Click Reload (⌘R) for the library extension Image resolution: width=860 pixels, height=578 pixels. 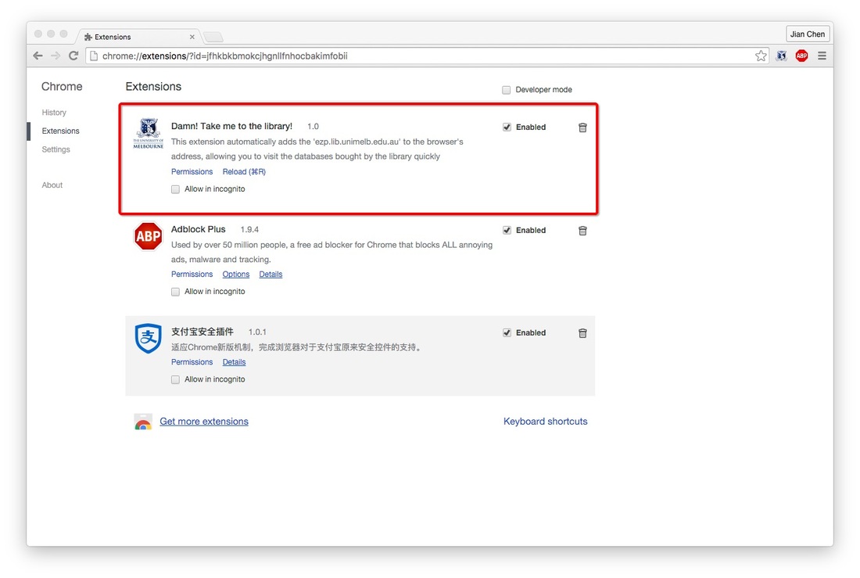tap(244, 172)
